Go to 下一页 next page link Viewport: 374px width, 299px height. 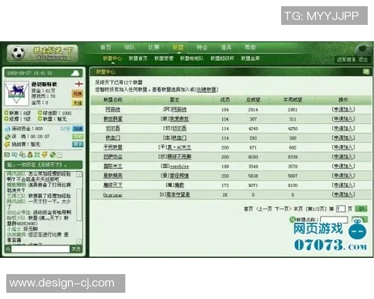(x=282, y=209)
